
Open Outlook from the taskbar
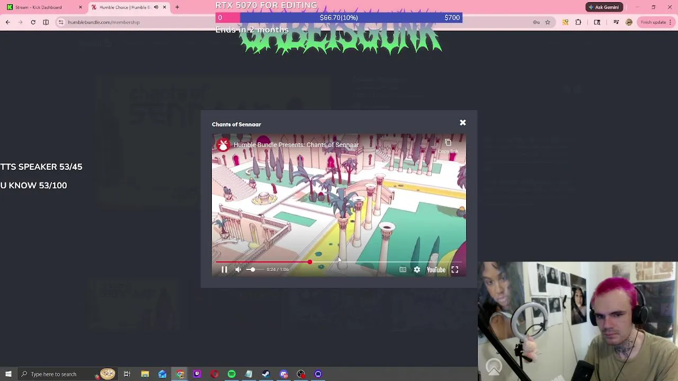click(x=162, y=374)
